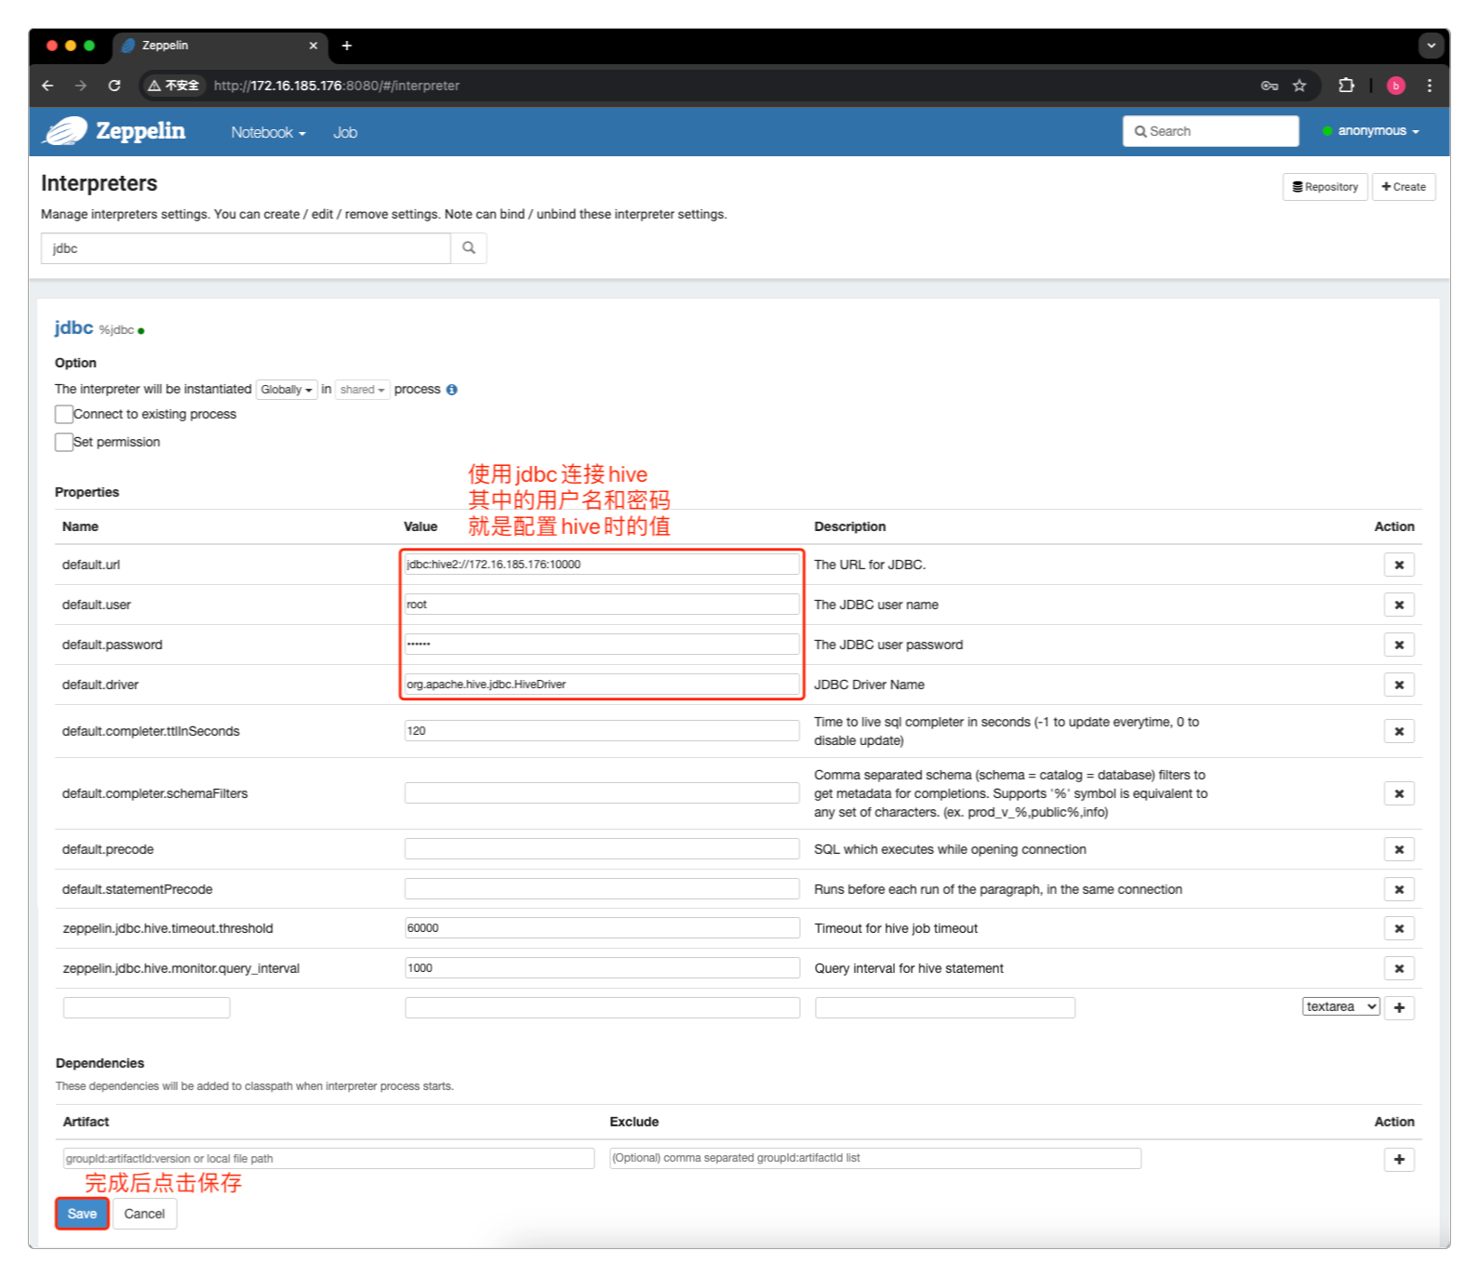Image resolution: width=1479 pixels, height=1277 pixels.
Task: Open the Repository button
Action: tap(1326, 187)
